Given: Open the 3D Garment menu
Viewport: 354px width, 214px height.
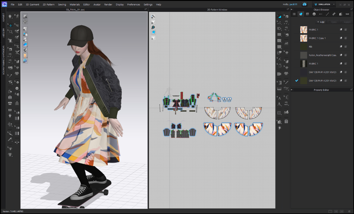Looking at the screenshot, I should 32,5.
